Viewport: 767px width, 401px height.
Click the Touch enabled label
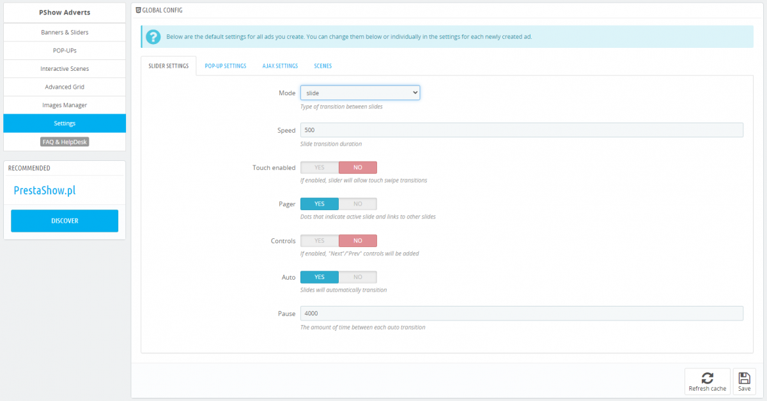click(x=274, y=167)
